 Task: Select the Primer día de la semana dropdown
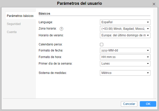[x=125, y=64]
